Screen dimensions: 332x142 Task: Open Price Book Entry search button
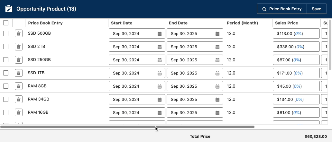coord(282,9)
